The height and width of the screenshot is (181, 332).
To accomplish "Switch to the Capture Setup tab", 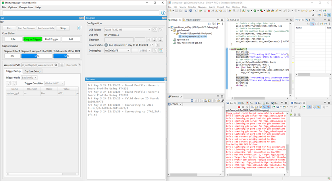I will click(33, 71).
